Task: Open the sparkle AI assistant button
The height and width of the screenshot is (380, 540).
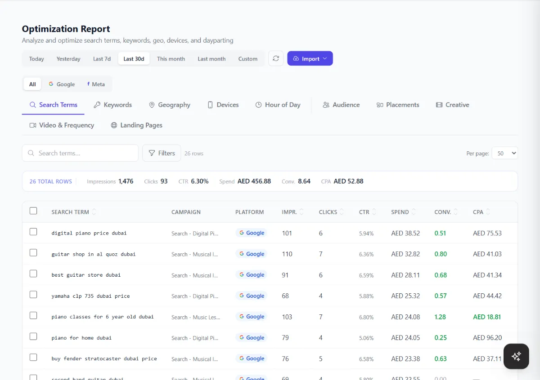Action: [x=516, y=356]
